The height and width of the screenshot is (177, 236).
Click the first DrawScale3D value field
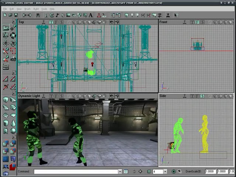click(x=211, y=171)
